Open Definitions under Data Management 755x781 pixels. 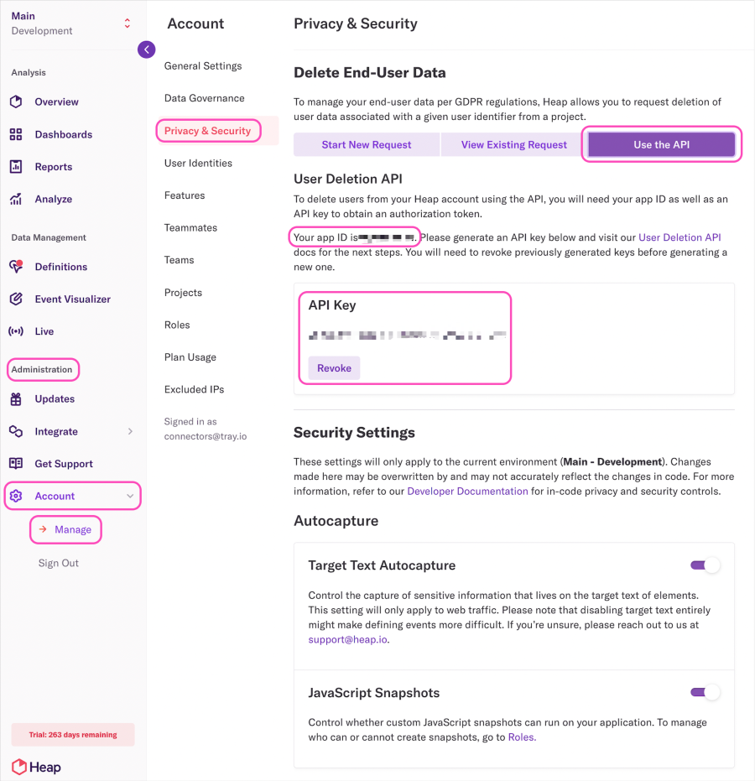click(60, 266)
